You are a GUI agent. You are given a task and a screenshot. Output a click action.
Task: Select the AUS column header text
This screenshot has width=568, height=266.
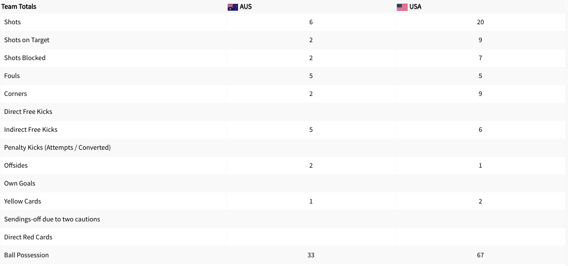point(246,7)
